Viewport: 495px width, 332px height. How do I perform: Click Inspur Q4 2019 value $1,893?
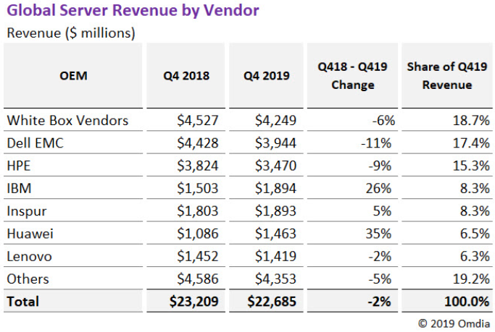pyautogui.click(x=275, y=211)
